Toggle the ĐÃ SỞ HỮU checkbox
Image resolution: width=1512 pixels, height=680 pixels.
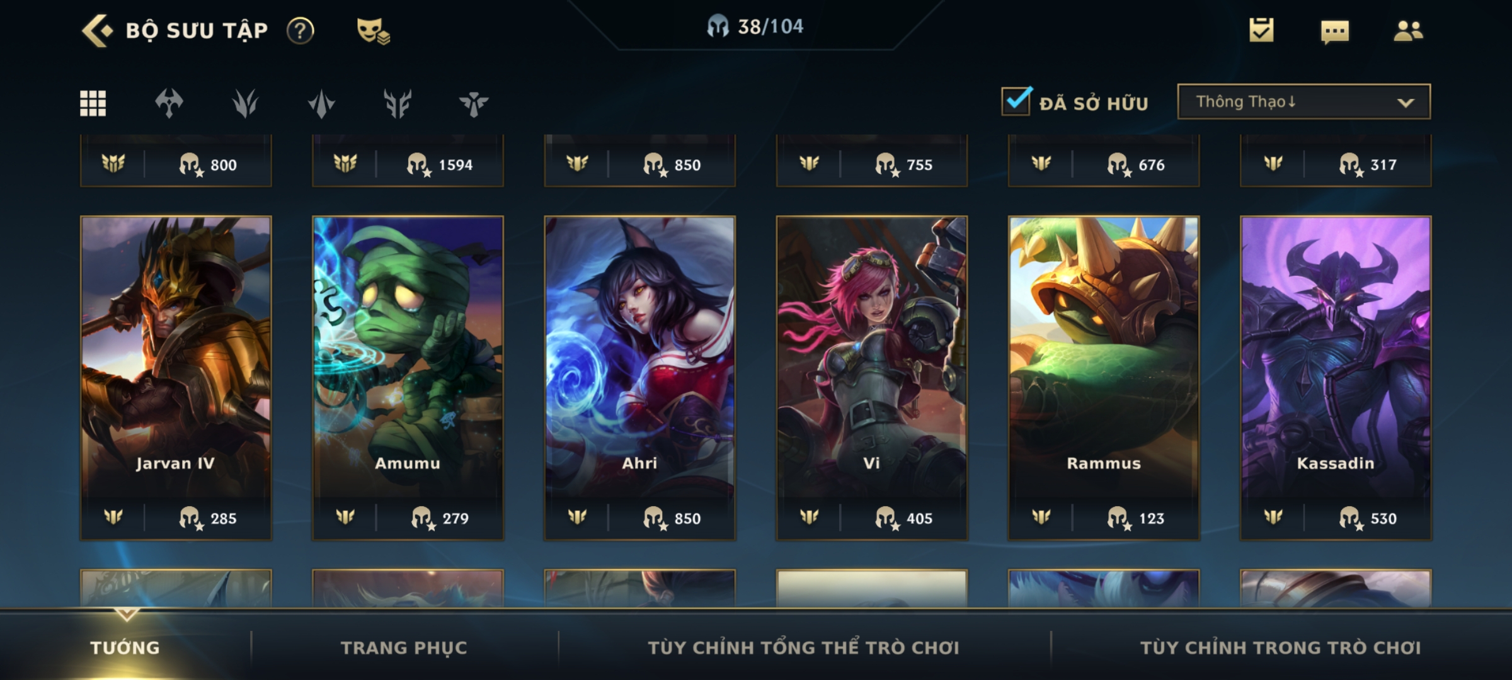click(1016, 101)
